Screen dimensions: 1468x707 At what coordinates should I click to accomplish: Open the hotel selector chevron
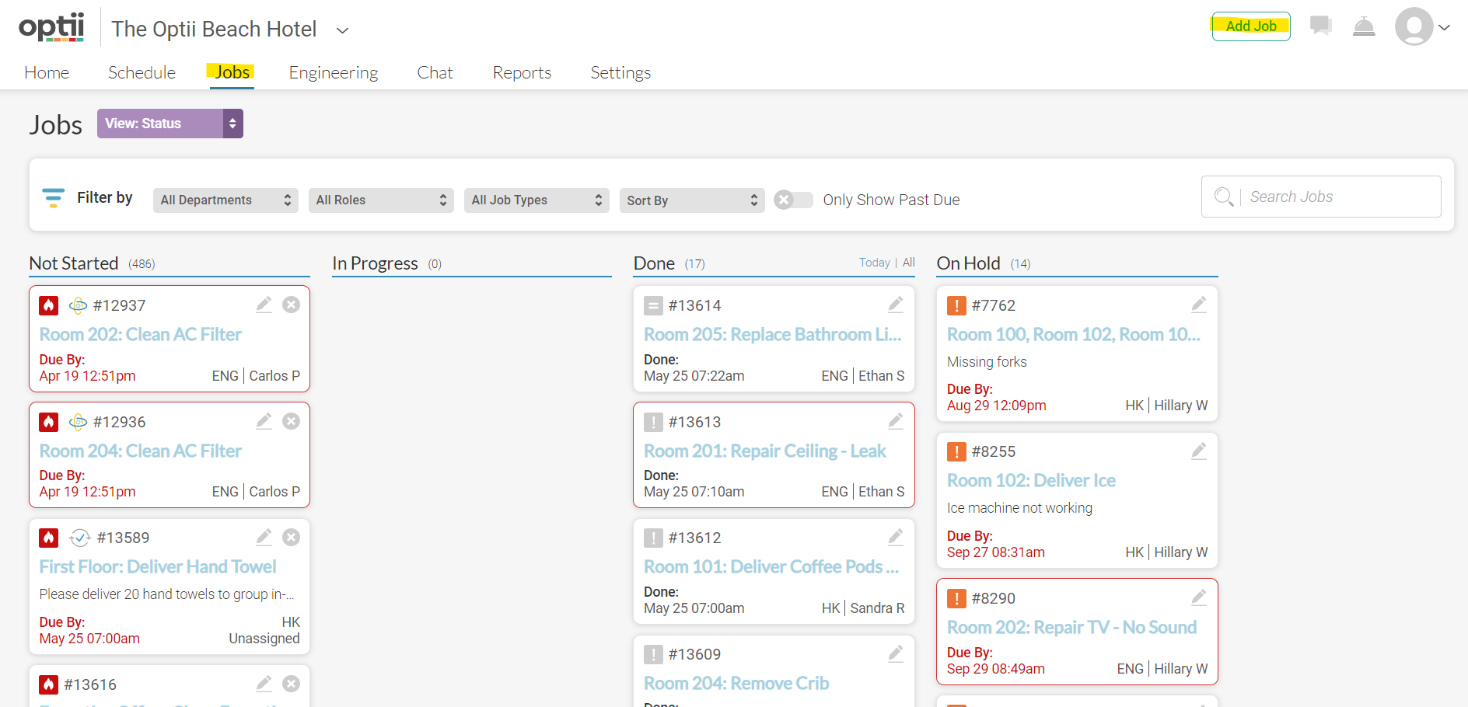(342, 30)
